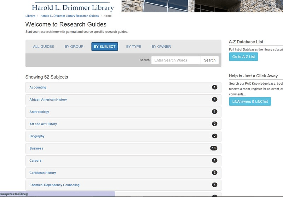Click the Go to A-Z List button
Viewport: 283px width, 197px height.
[x=243, y=57]
